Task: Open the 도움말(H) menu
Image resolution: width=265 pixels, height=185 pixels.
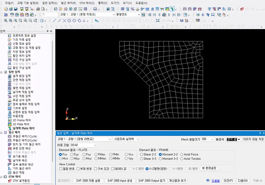Action: coord(141,3)
